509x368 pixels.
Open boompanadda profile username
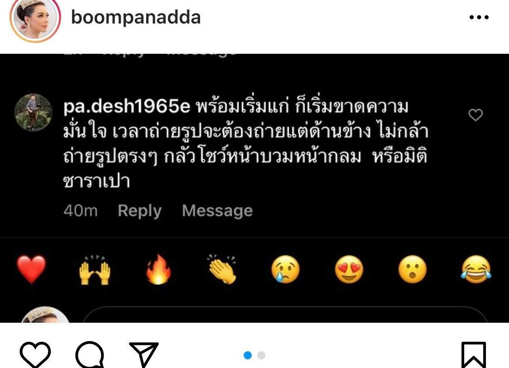136,17
